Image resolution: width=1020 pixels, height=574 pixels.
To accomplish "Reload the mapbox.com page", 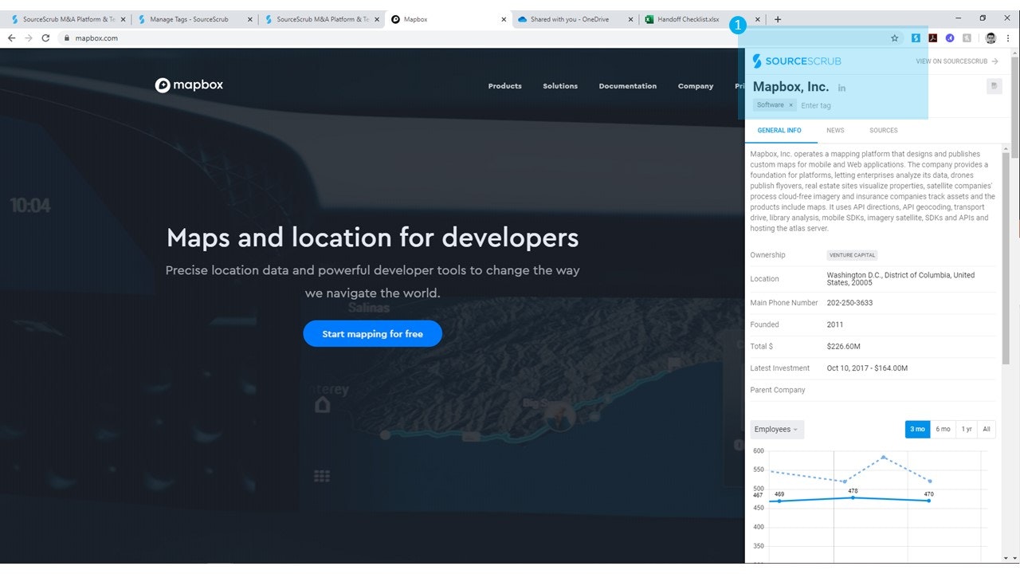I will point(45,37).
